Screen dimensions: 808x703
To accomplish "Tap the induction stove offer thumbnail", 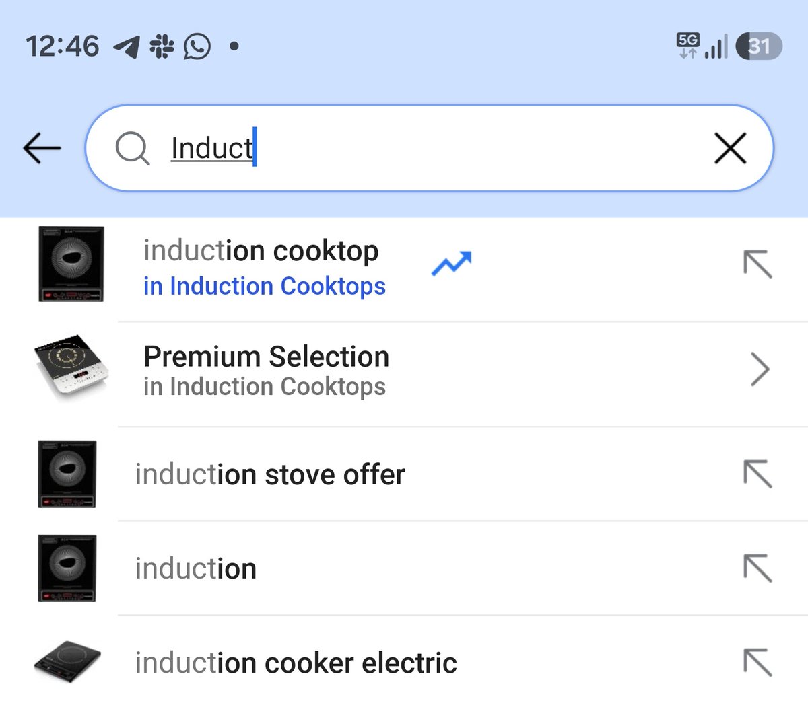I will coord(67,474).
